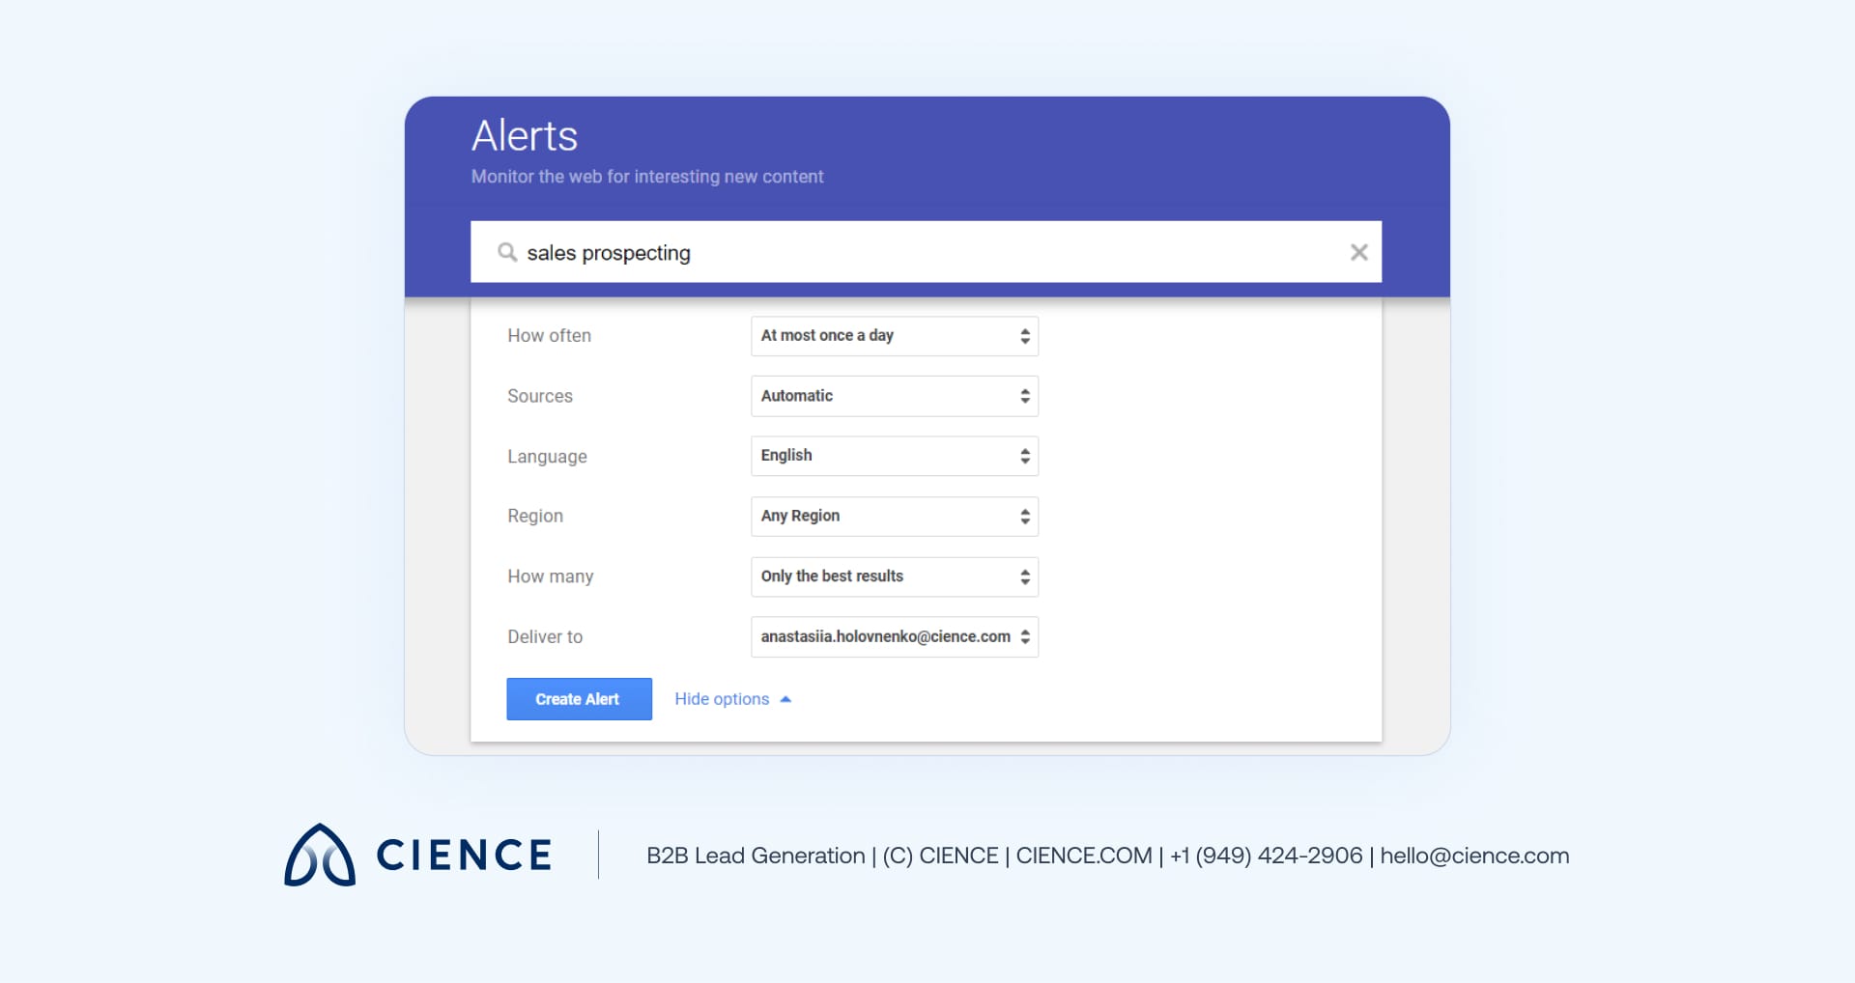Click the phone number +1 (949) 424-2906
The height and width of the screenshot is (983, 1855).
pyautogui.click(x=1266, y=856)
